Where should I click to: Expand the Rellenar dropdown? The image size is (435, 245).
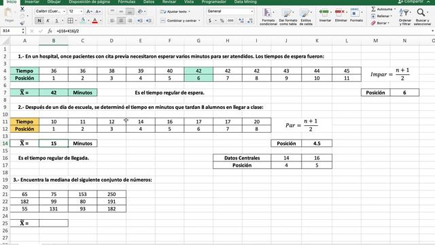coord(391,16)
